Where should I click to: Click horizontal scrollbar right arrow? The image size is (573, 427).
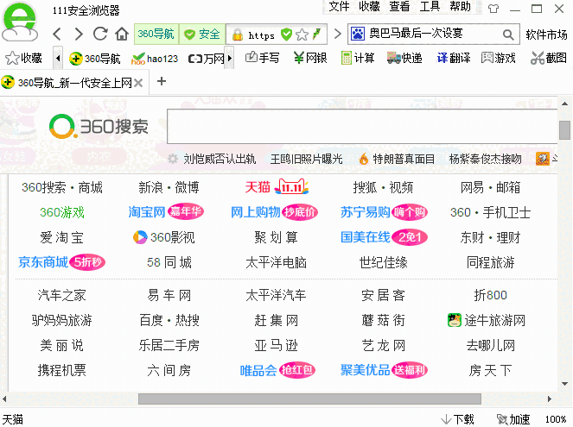(550, 399)
